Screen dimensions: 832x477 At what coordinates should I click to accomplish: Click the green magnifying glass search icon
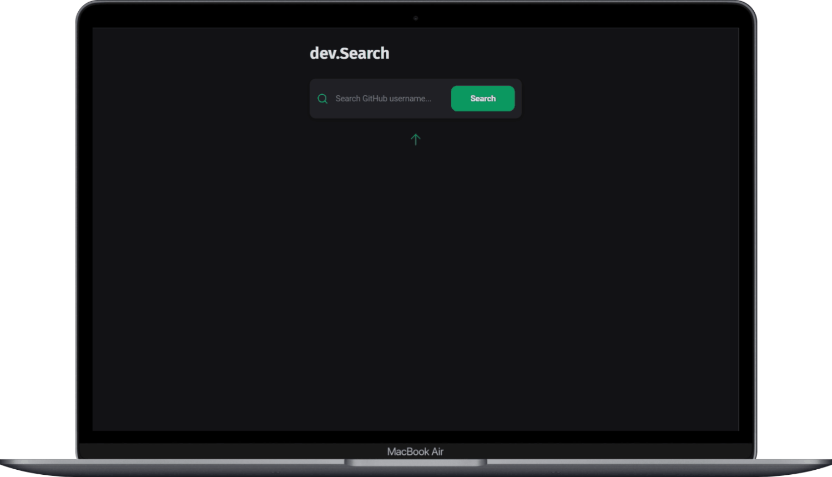click(x=322, y=99)
